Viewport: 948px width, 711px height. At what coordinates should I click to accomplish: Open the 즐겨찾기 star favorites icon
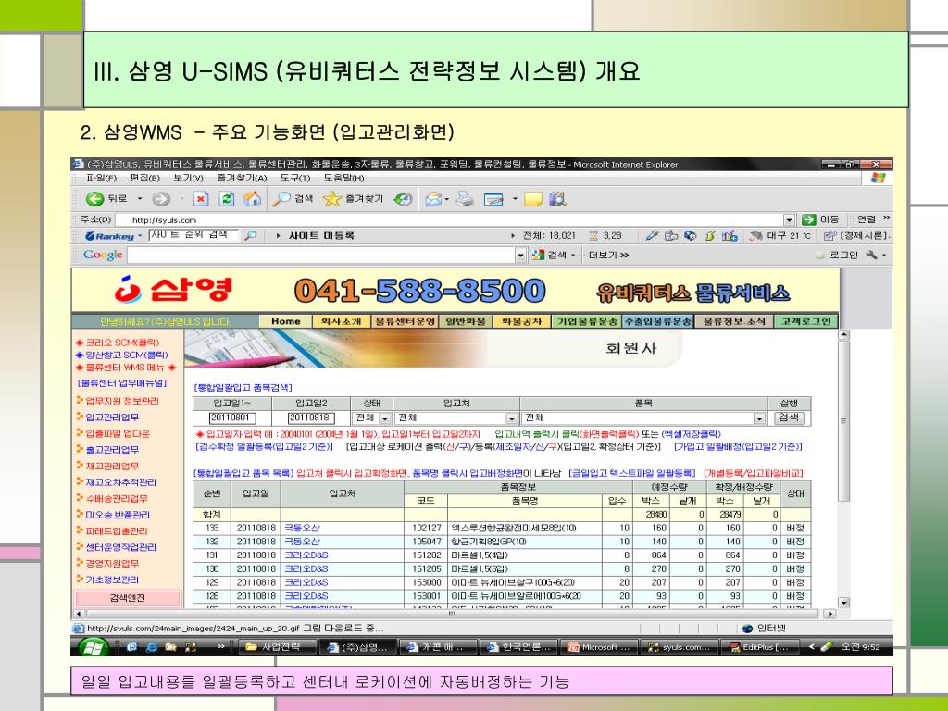(332, 198)
